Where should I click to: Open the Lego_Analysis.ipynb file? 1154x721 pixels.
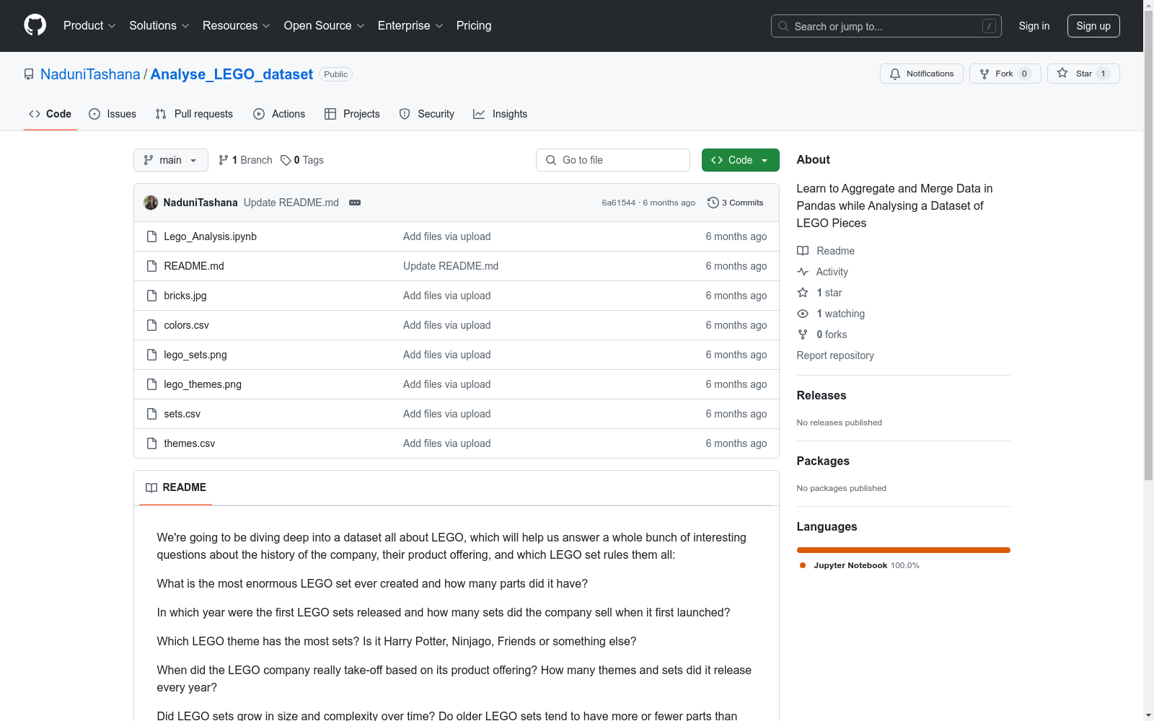coord(210,236)
